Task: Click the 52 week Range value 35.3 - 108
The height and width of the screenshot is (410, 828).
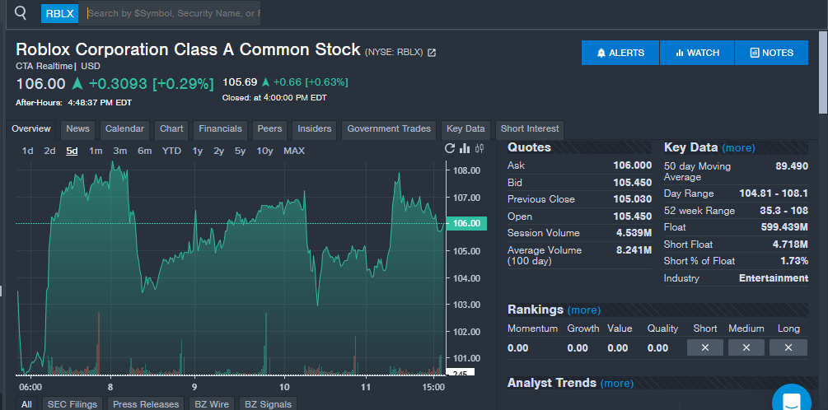Action: (x=784, y=211)
